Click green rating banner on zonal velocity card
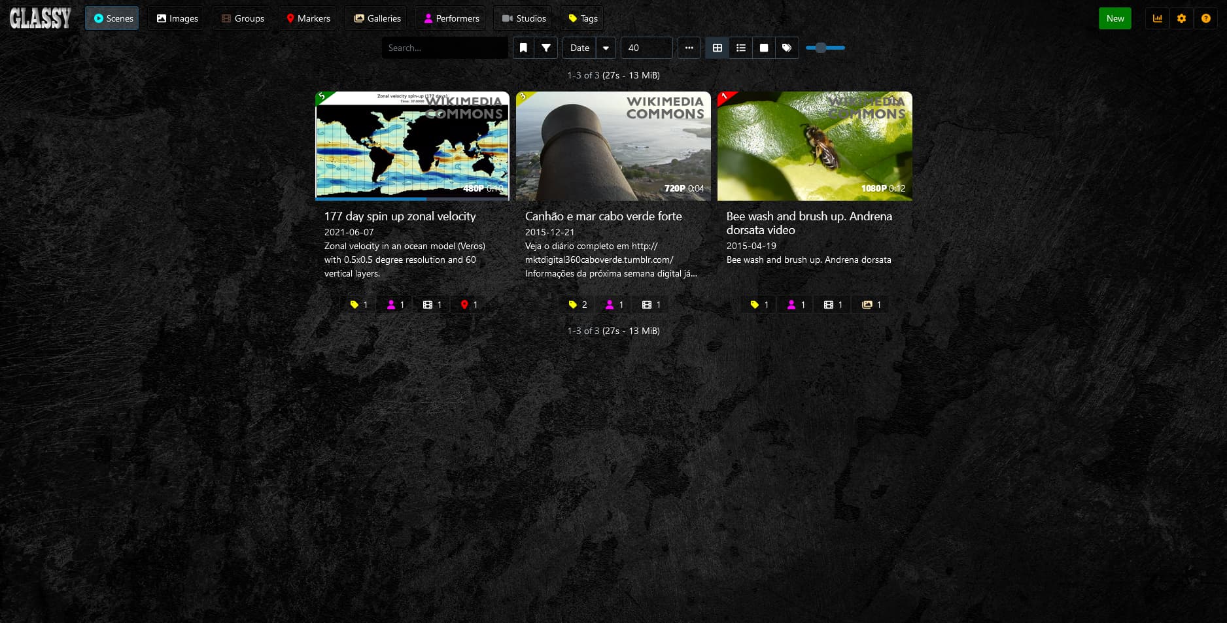The width and height of the screenshot is (1227, 623). pyautogui.click(x=323, y=97)
